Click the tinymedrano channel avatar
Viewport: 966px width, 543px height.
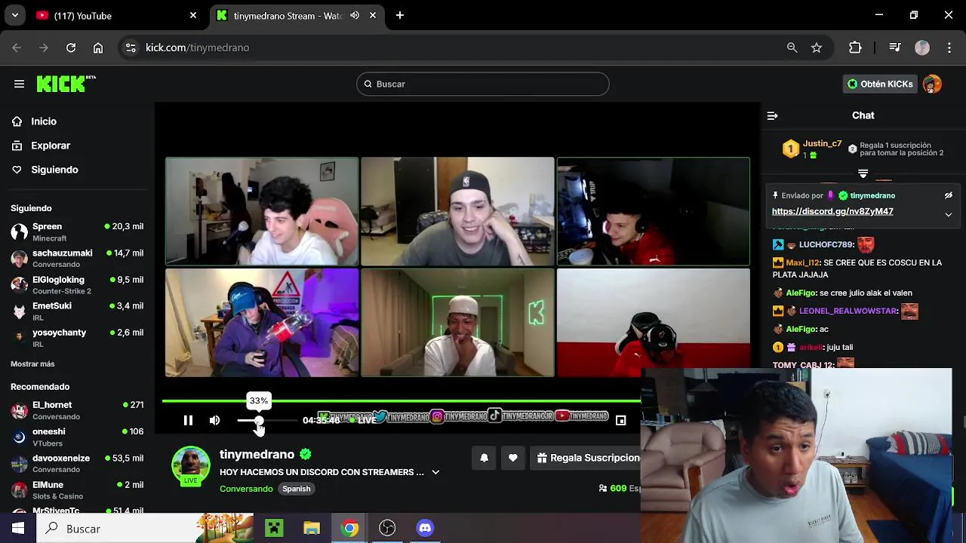(190, 465)
